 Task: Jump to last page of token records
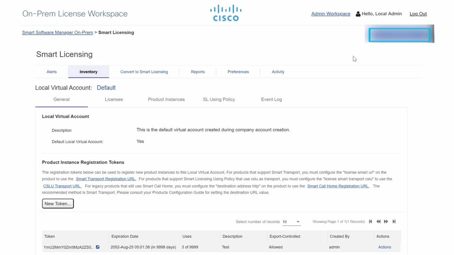click(x=394, y=222)
